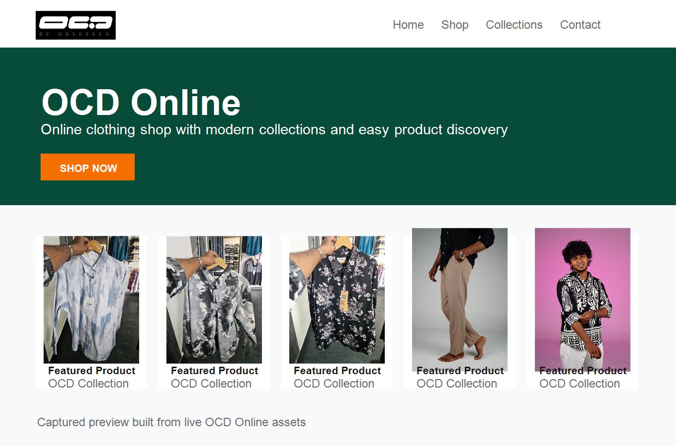The height and width of the screenshot is (446, 676).
Task: Click Featured Product under the beige trousers
Action: click(x=460, y=371)
